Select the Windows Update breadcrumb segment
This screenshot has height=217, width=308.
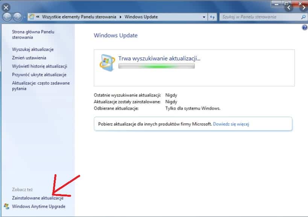[141, 17]
